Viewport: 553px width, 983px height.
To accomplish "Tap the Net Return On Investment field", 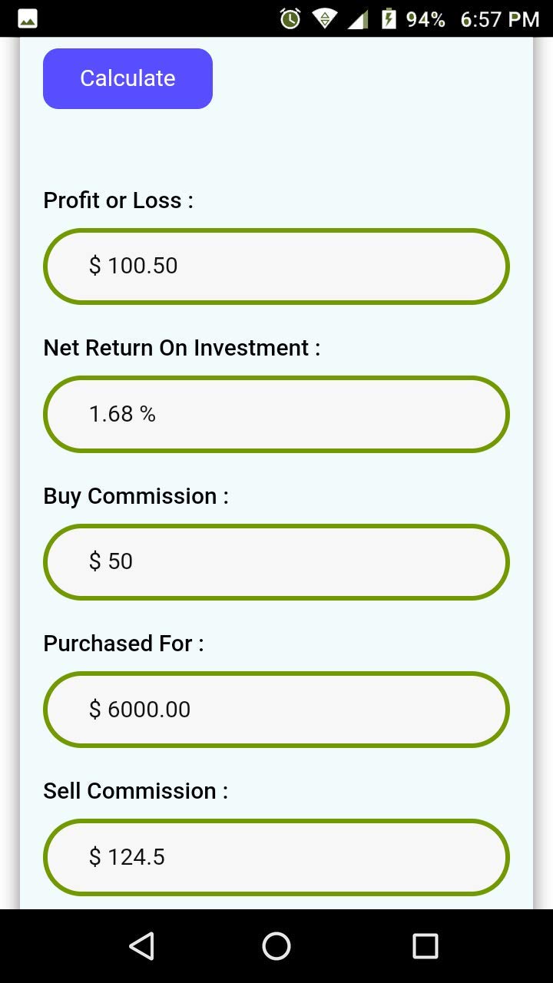I will [x=276, y=413].
